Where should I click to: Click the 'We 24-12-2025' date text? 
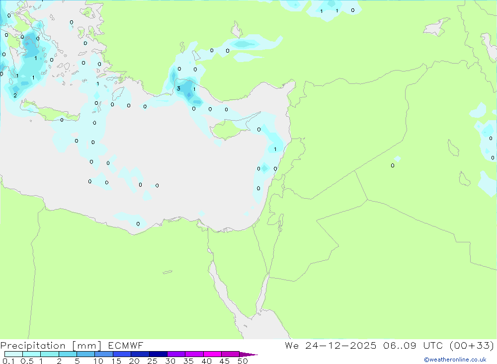point(331,345)
